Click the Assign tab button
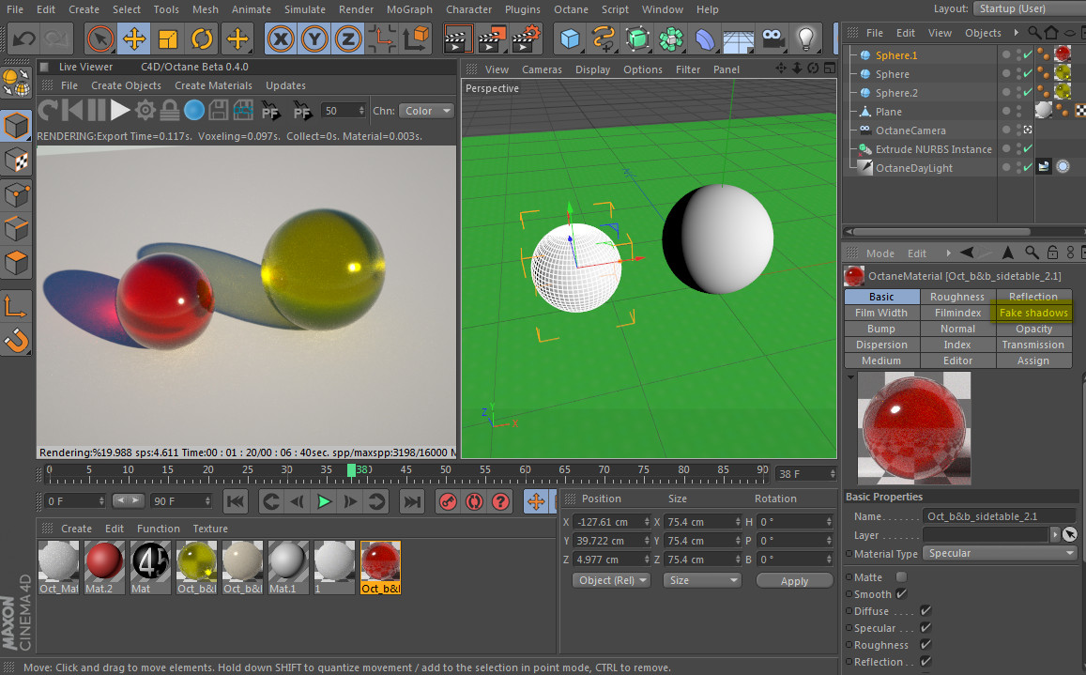1086x675 pixels. click(x=1033, y=361)
